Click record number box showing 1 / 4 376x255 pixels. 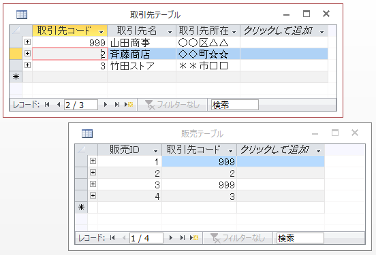coord(146,238)
